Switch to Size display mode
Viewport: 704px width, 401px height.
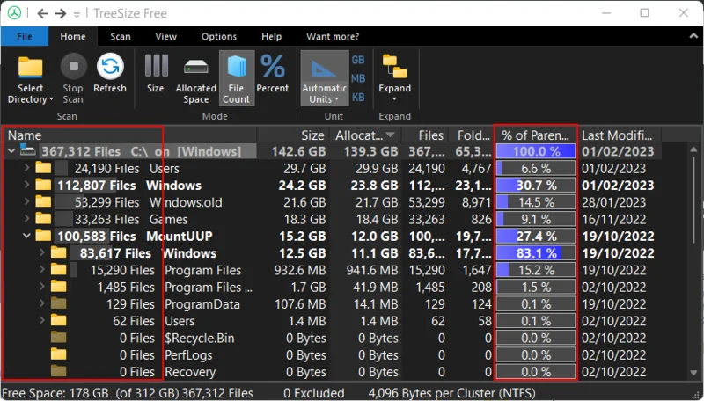156,69
